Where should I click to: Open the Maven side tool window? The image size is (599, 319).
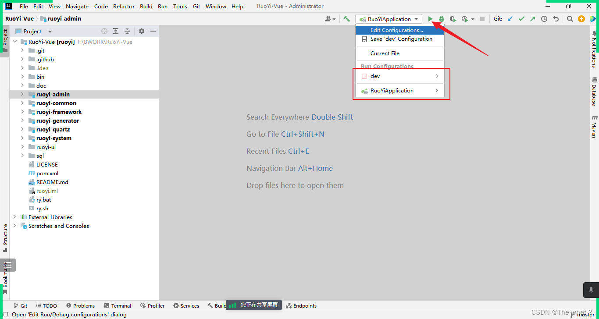coord(595,126)
